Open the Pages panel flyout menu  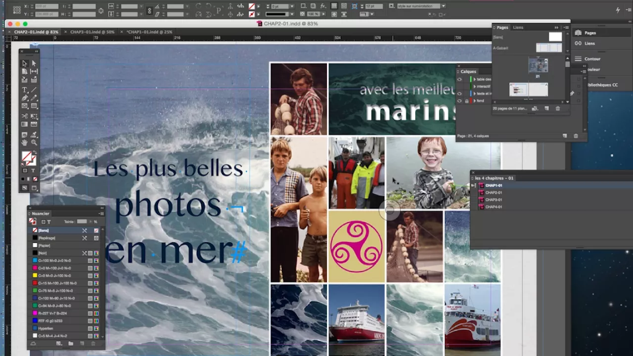click(x=566, y=28)
